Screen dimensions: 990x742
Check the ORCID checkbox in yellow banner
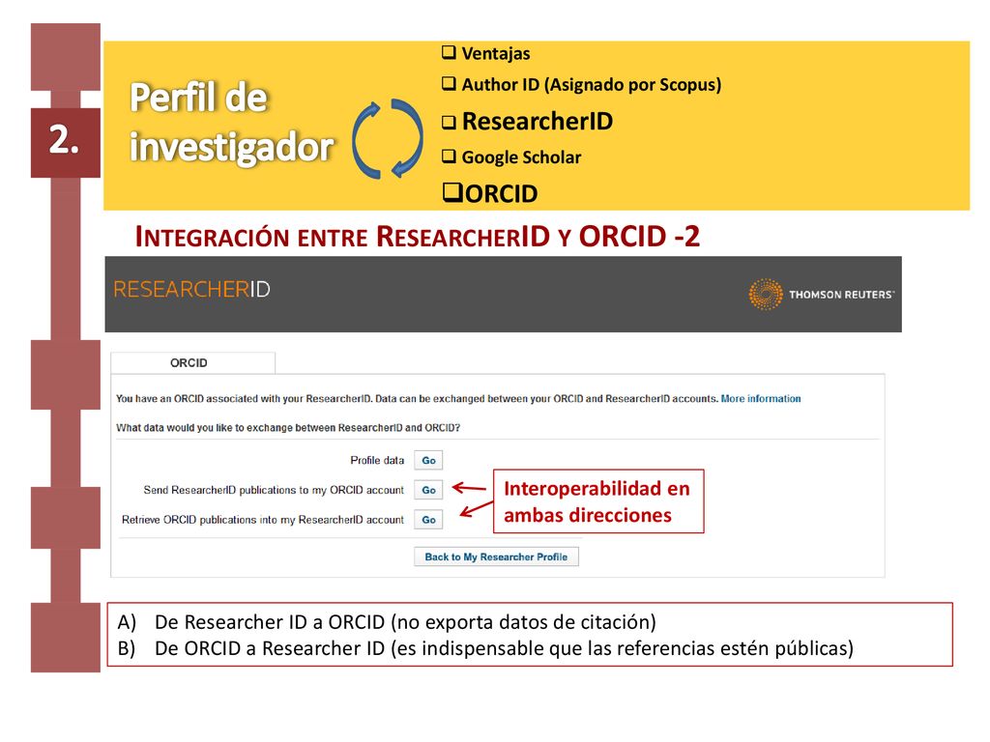click(452, 192)
